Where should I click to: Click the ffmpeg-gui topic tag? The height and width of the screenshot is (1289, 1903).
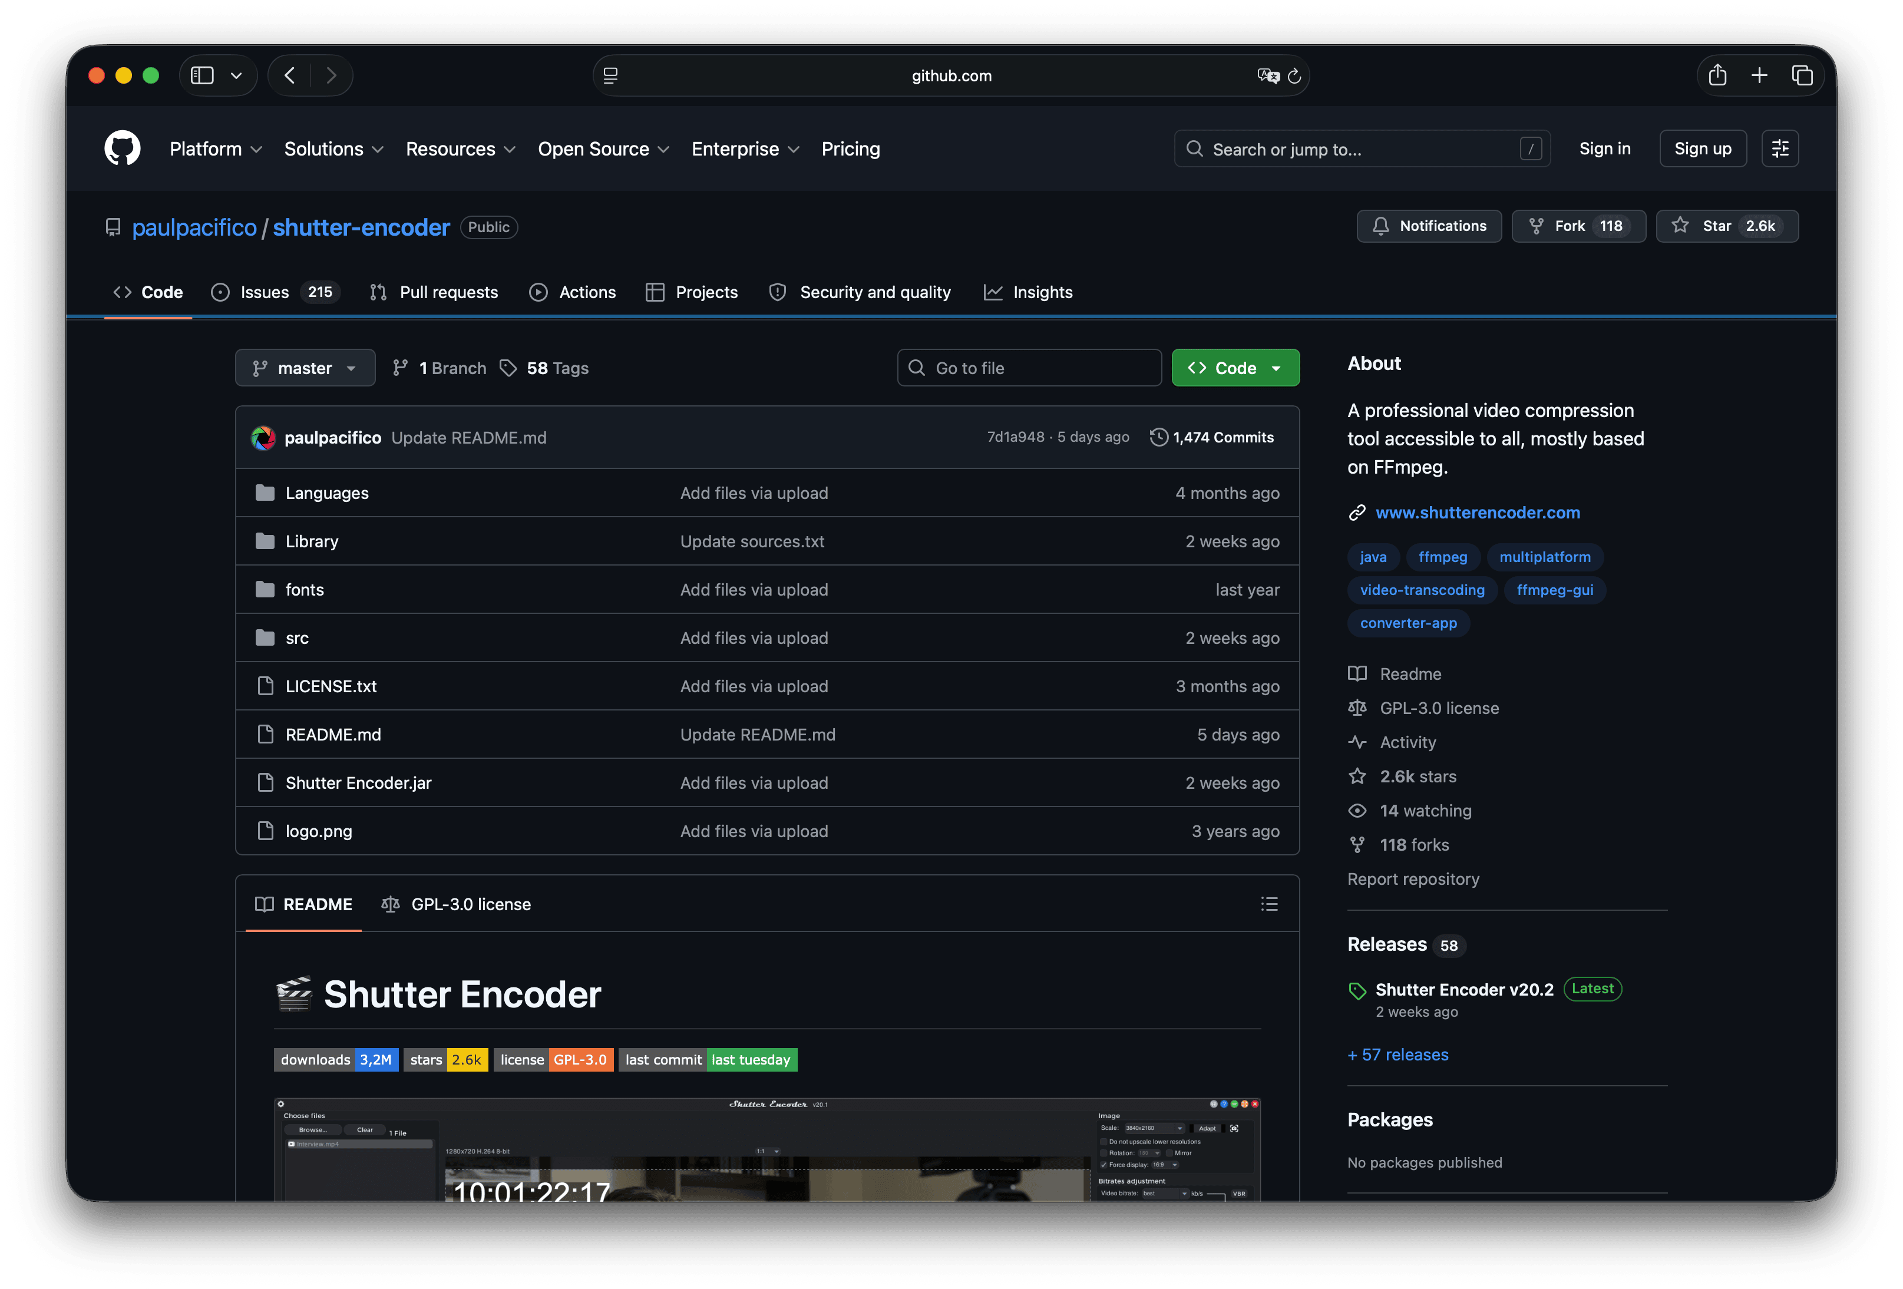[1554, 590]
